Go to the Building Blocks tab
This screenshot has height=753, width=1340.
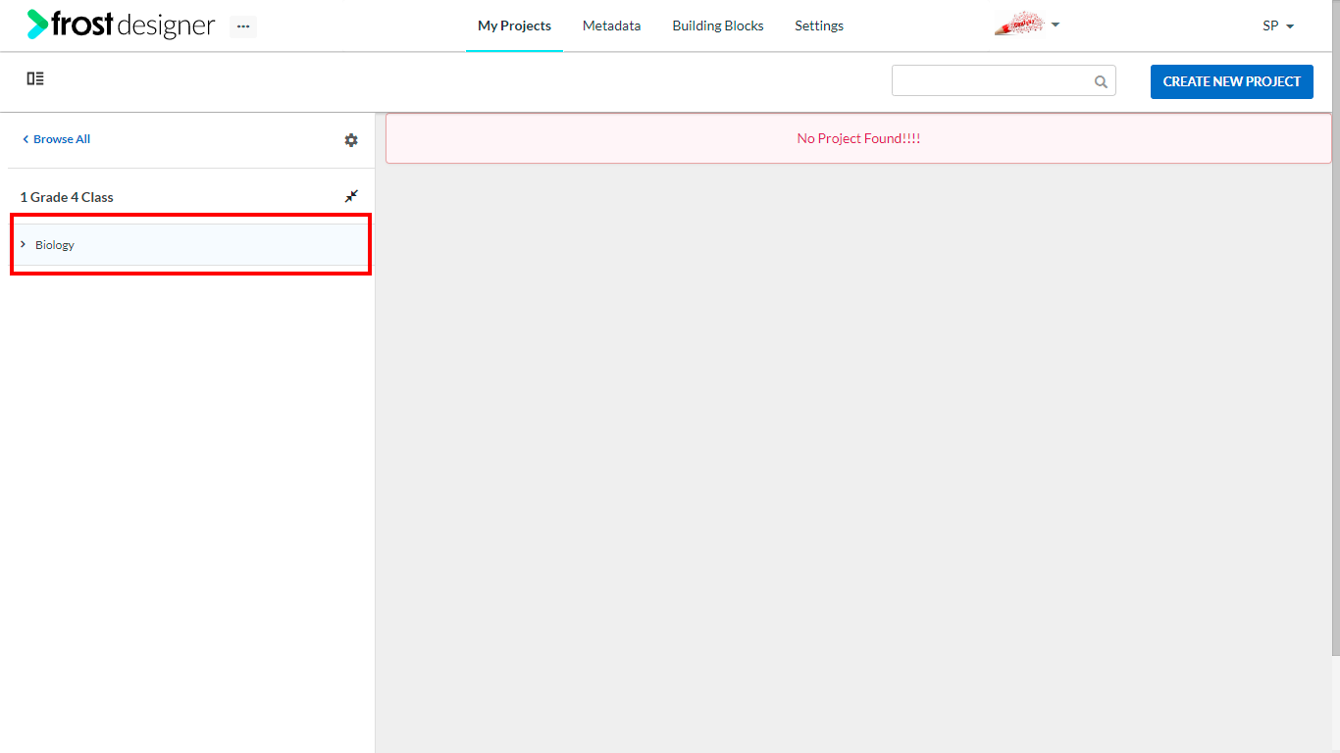coord(718,25)
